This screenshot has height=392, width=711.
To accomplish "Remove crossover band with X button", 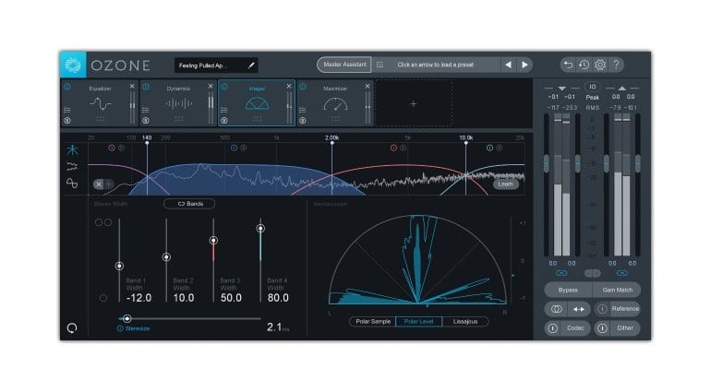I will pyautogui.click(x=99, y=184).
